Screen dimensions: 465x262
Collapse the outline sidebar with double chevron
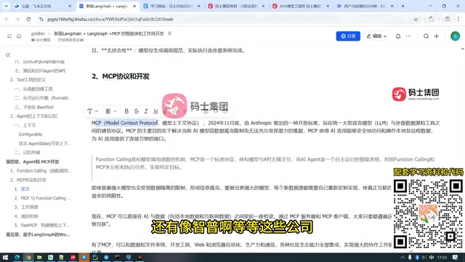tap(8, 55)
